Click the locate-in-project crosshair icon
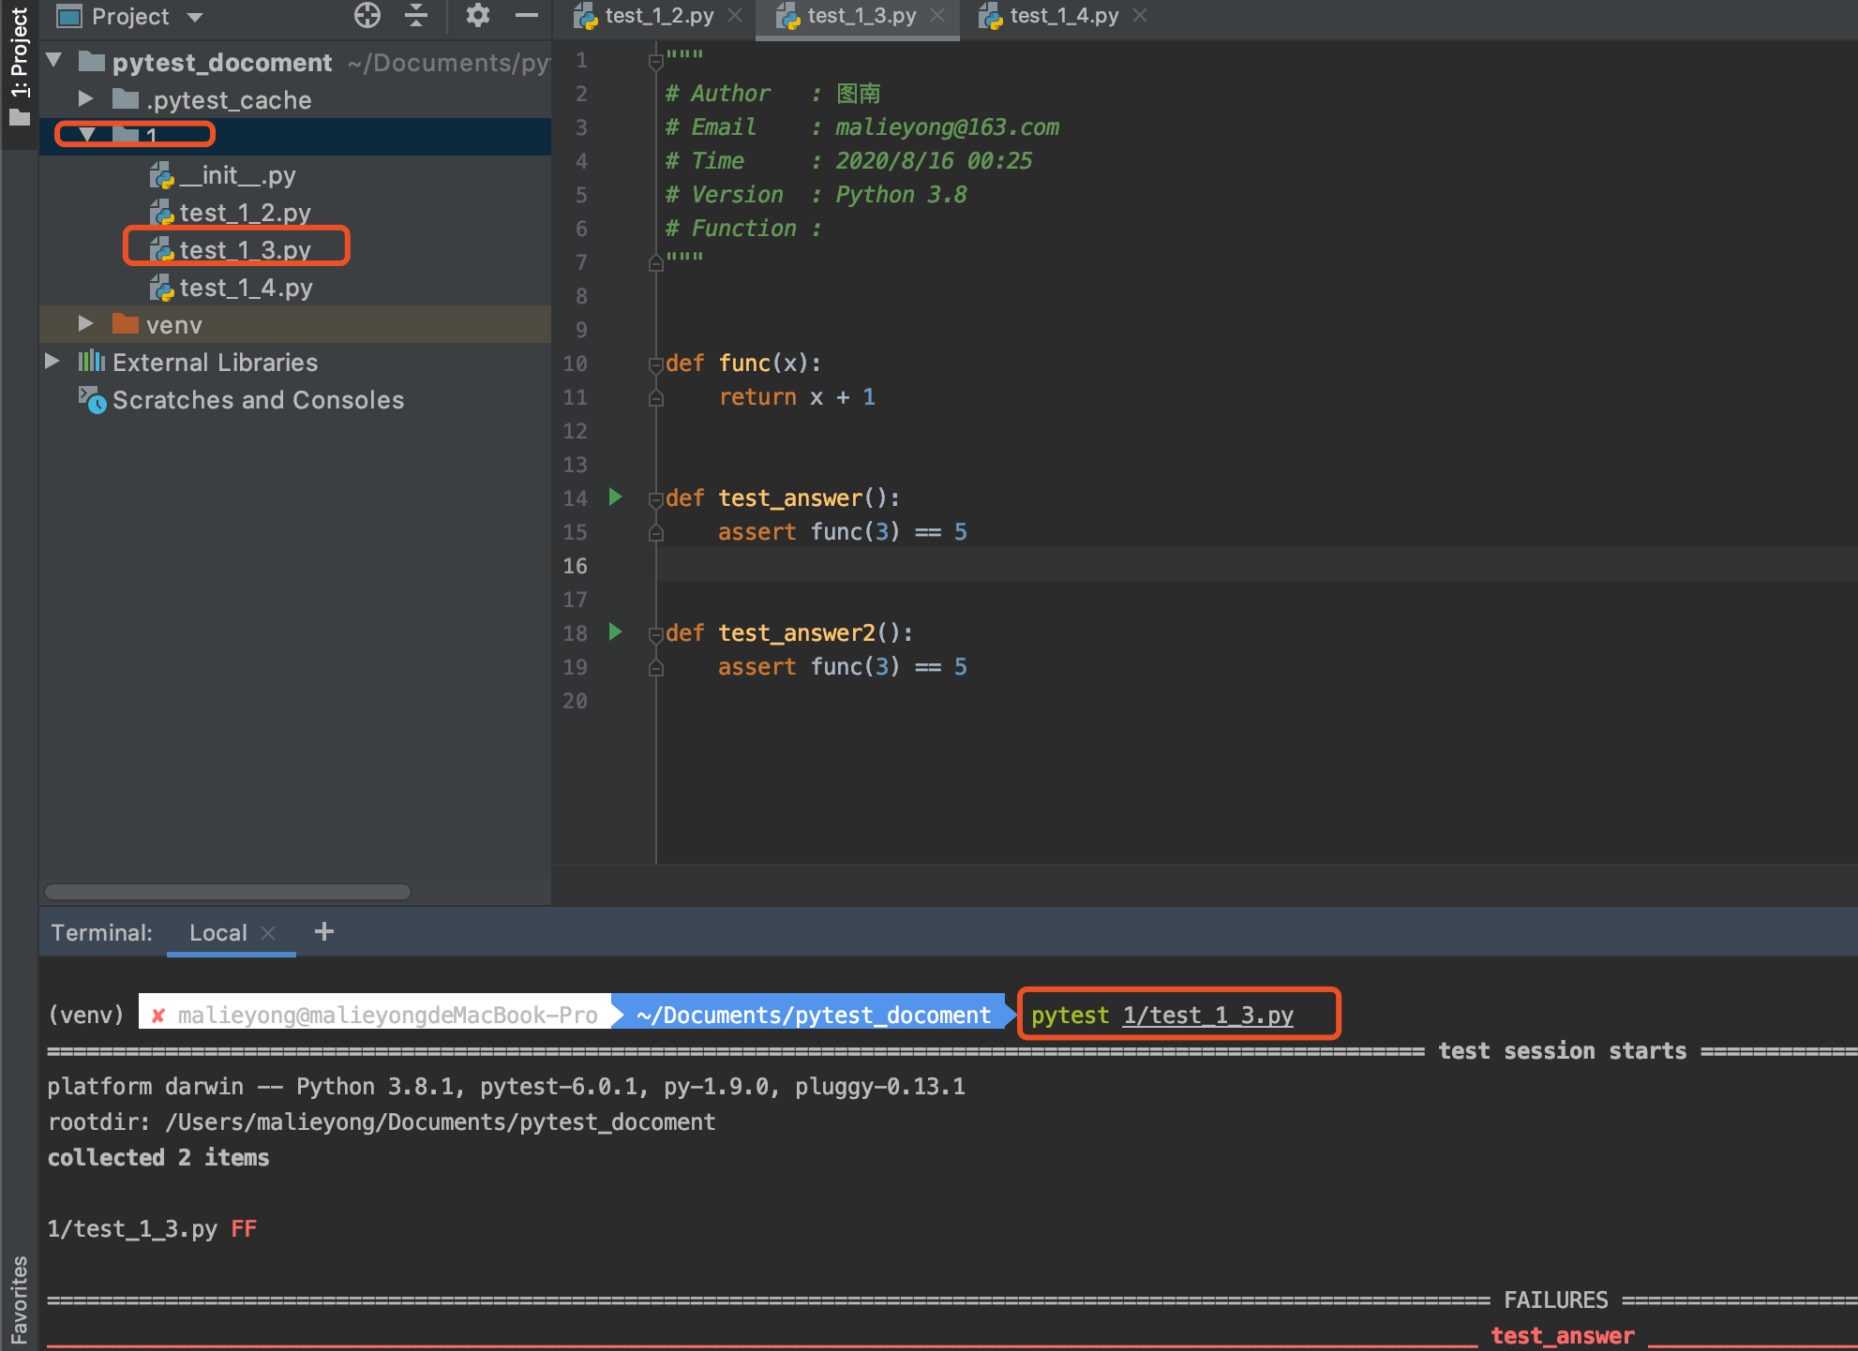Screen dimensions: 1858x1351 [x=367, y=16]
